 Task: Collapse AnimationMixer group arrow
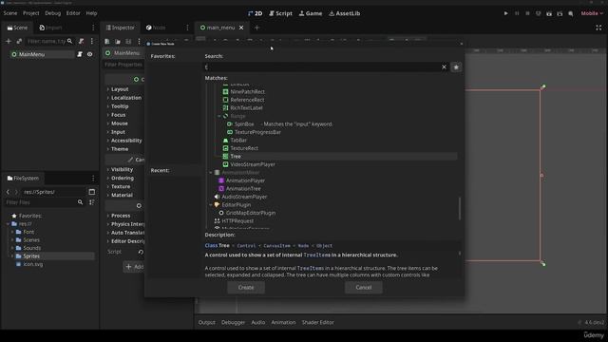click(211, 173)
